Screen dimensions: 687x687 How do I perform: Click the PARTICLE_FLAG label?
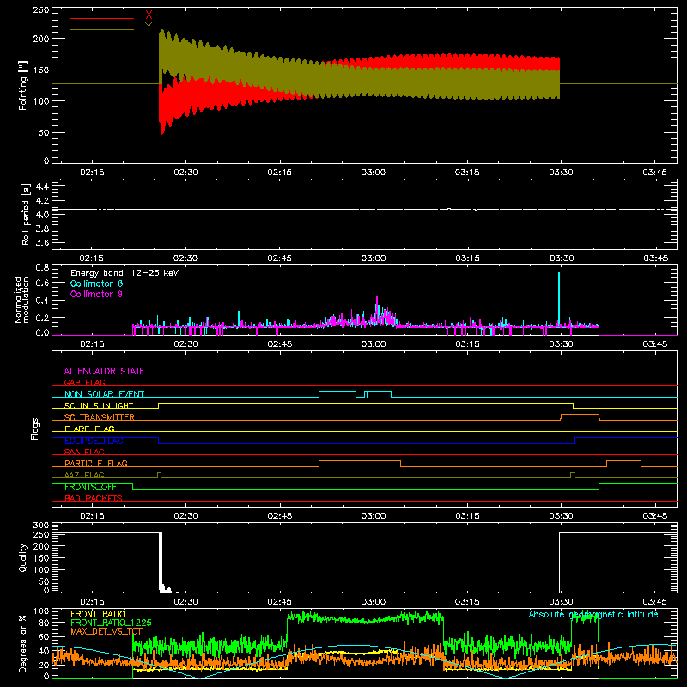coord(96,463)
